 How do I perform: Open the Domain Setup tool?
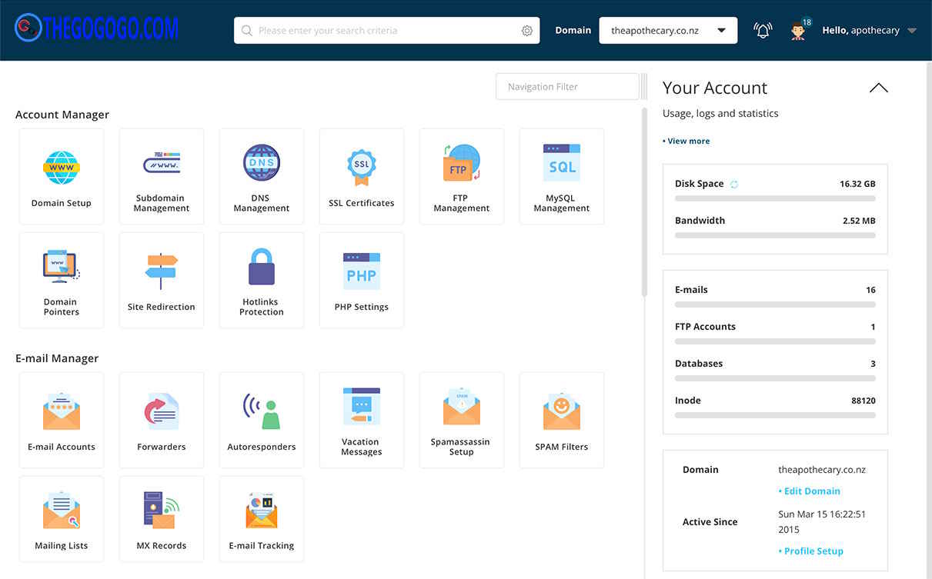62,175
